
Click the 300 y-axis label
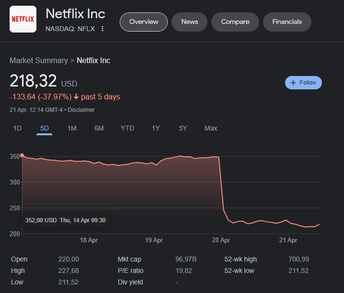pos(15,182)
